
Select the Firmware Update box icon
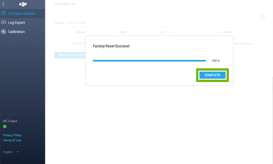[4, 13]
